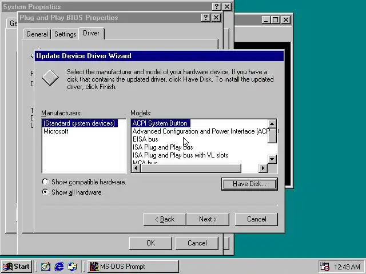
Task: Click the Show Desktop quick launch icon
Action: point(46,267)
